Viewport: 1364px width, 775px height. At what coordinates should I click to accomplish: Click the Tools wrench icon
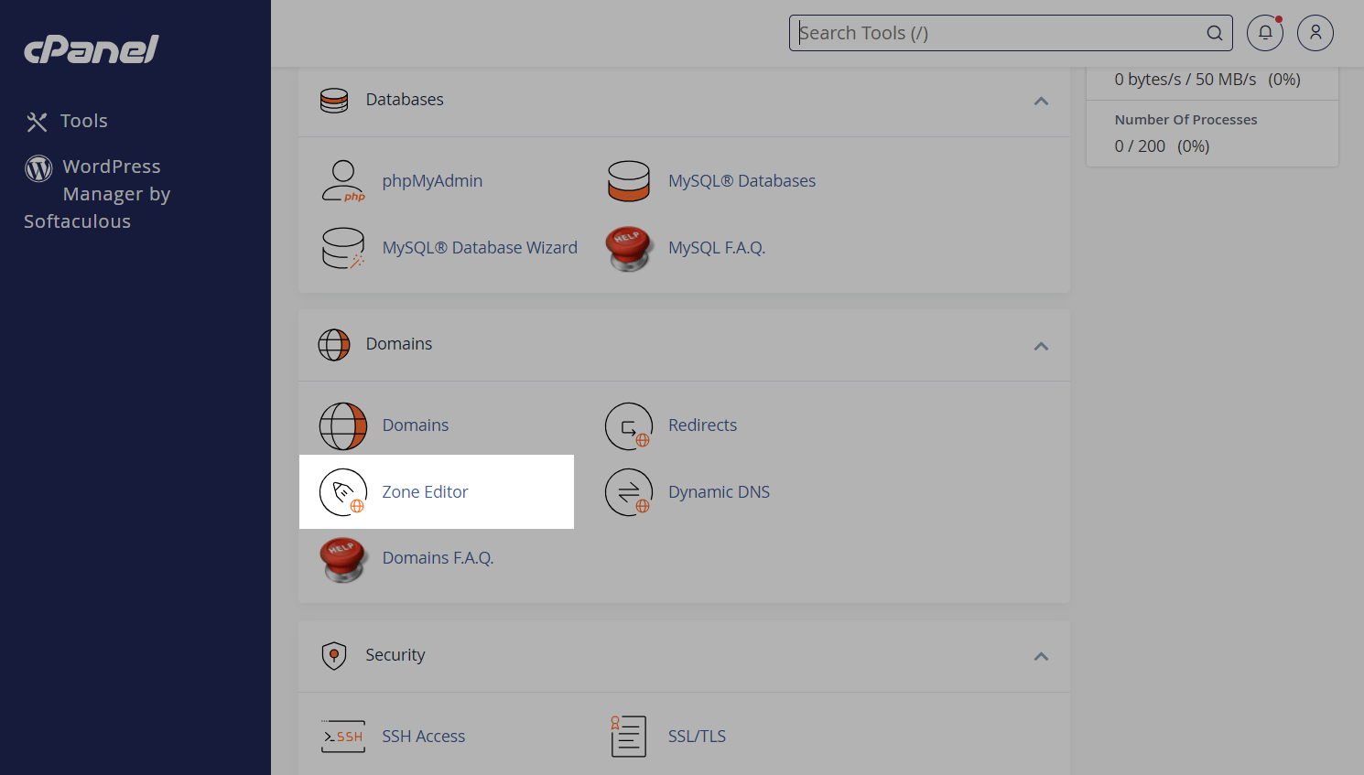[37, 122]
